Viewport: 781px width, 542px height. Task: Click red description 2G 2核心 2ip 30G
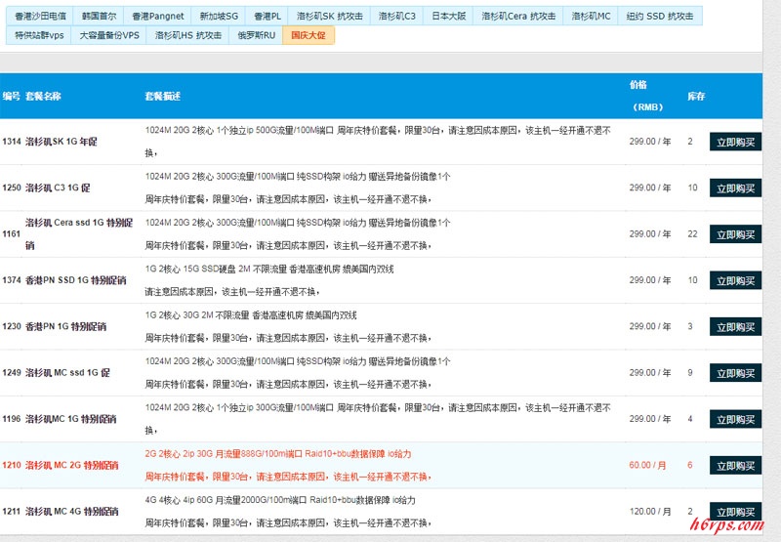click(288, 465)
